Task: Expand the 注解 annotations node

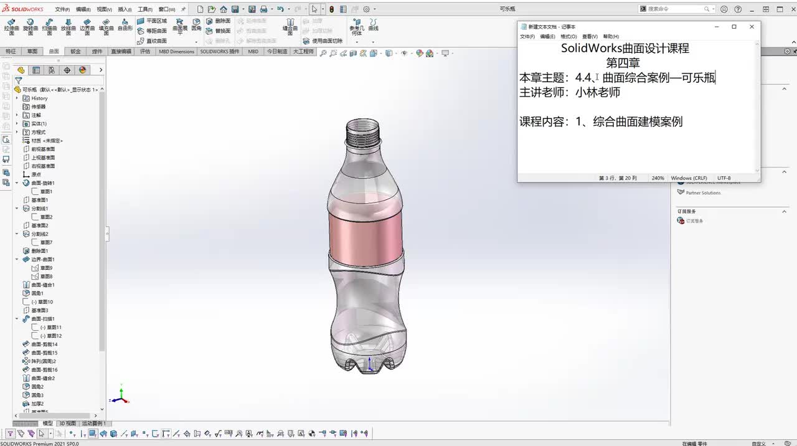Action: click(17, 115)
